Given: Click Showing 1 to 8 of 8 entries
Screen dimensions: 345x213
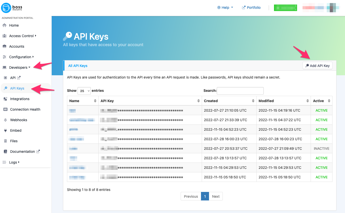Looking at the screenshot, I should click(x=89, y=190).
